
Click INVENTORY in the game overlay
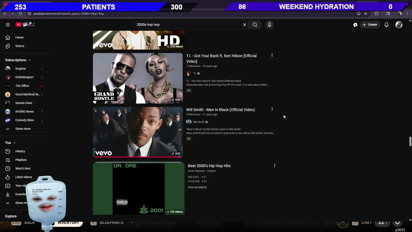coord(68,223)
